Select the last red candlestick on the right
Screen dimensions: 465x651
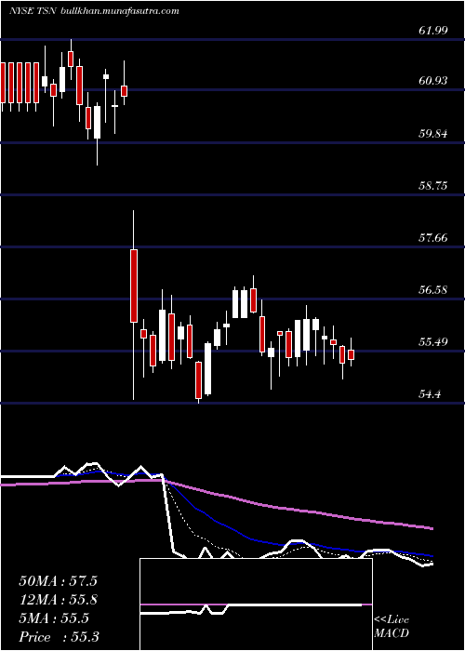coord(352,354)
